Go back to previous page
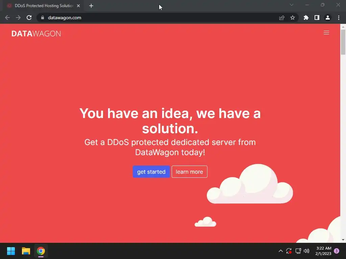Image resolution: width=346 pixels, height=259 pixels. [x=7, y=18]
